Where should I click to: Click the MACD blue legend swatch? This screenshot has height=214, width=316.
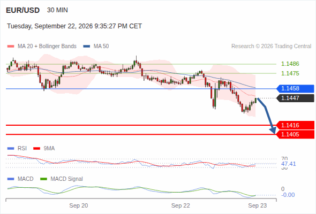11,179
